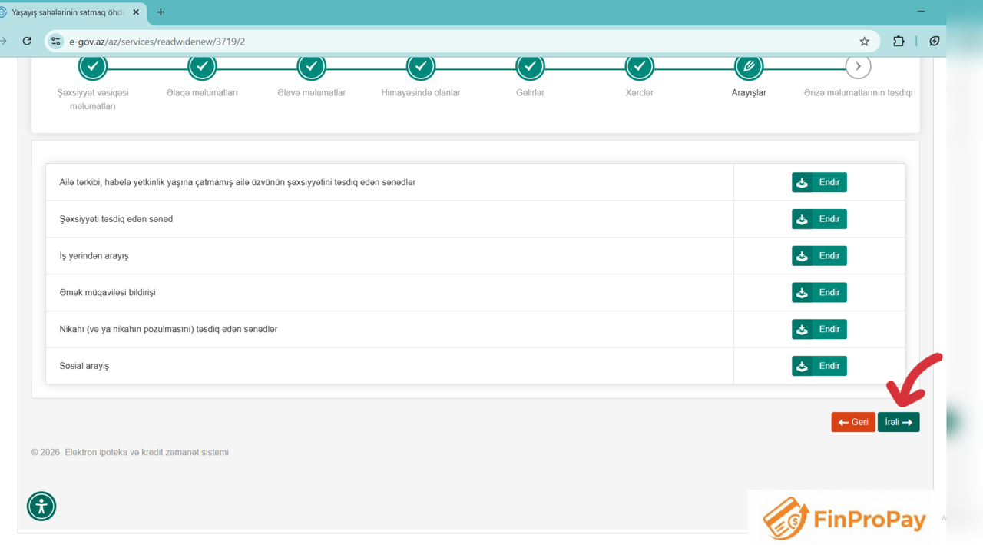Bookmark this page with the star icon
The image size is (983, 545).
point(864,42)
